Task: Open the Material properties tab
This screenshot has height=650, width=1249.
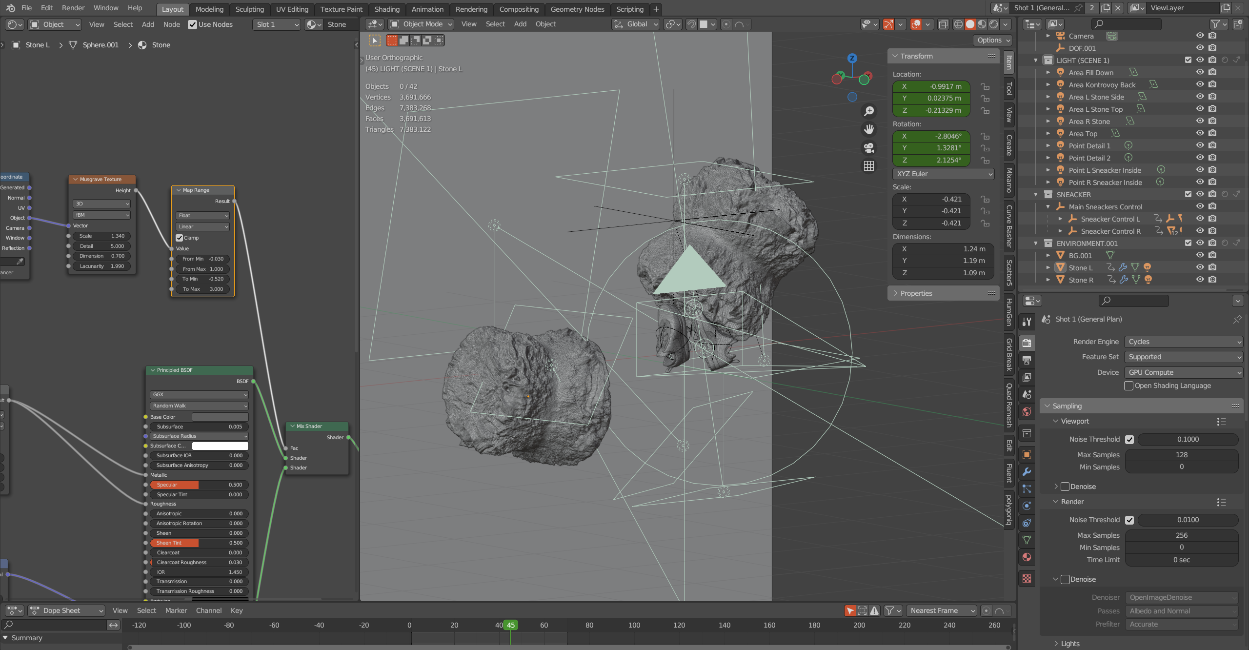Action: pos(1027,557)
